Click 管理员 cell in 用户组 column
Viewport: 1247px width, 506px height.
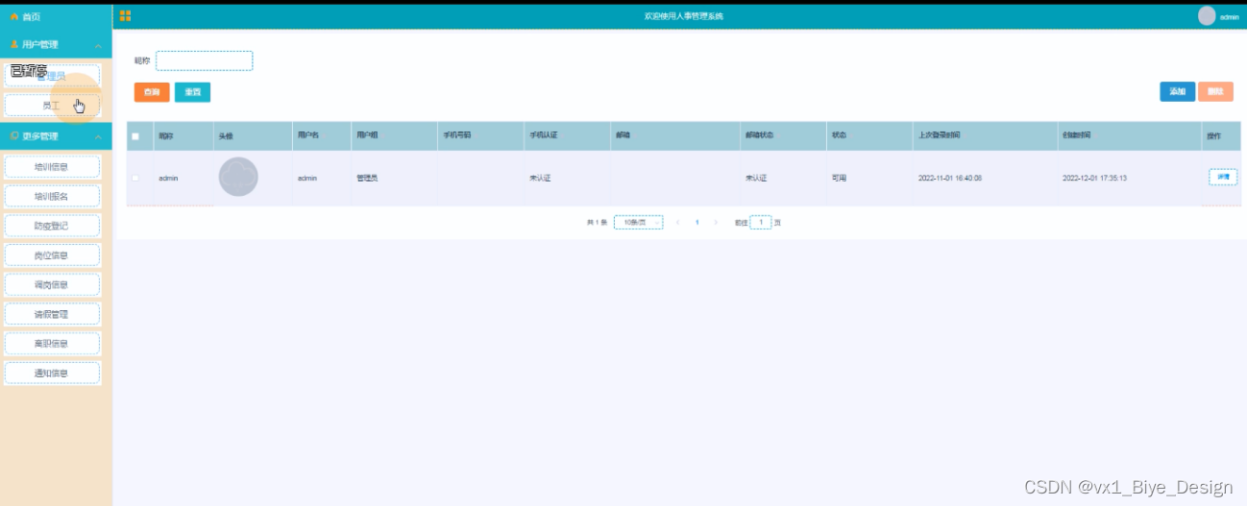click(x=367, y=178)
